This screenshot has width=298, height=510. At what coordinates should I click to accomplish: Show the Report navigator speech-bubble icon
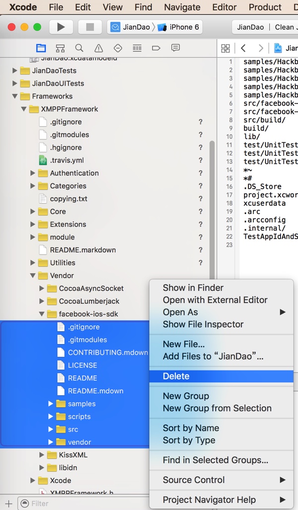tap(175, 48)
